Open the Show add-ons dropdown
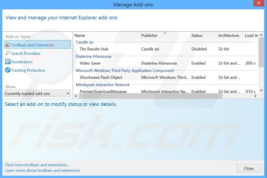Viewport: 267px width, 178px height. pyautogui.click(x=38, y=94)
